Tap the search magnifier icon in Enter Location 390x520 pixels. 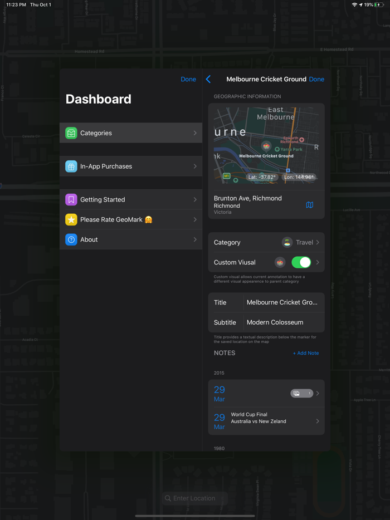168,498
